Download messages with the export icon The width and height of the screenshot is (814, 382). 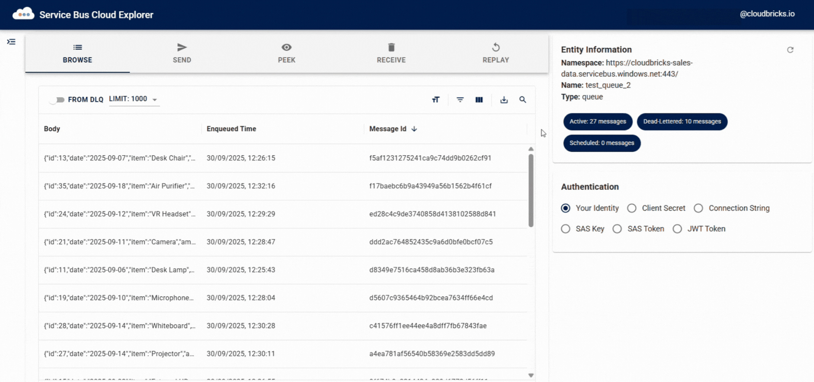click(504, 100)
